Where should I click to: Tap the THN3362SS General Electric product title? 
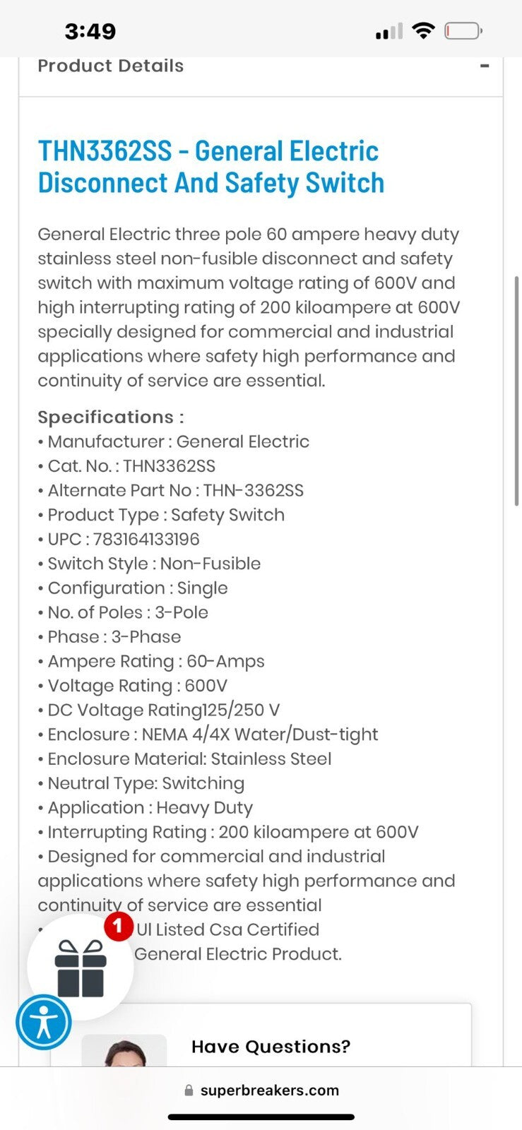pyautogui.click(x=210, y=167)
